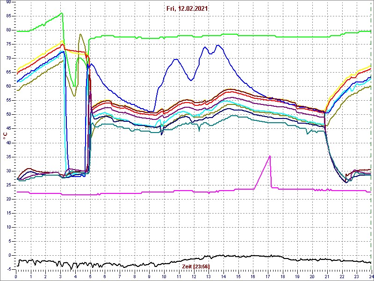The height and width of the screenshot is (281, 374).
Task: Click the 60 temperature axis label
Action: point(8,87)
